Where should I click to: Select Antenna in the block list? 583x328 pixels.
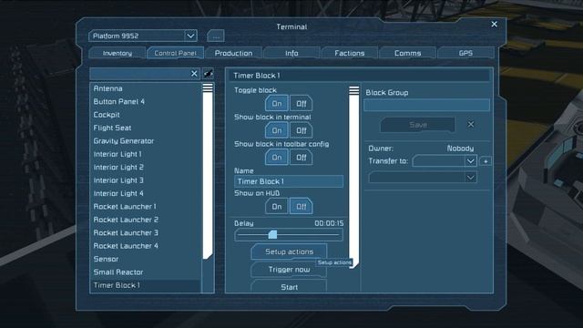click(x=146, y=88)
